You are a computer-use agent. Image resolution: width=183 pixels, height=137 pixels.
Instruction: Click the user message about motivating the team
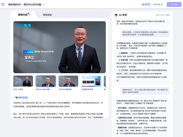(145, 91)
